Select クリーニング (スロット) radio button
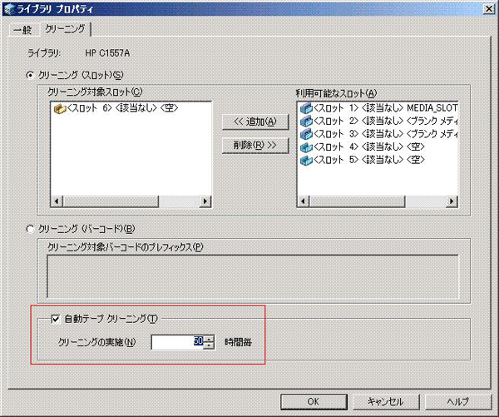The image size is (499, 417). click(32, 76)
